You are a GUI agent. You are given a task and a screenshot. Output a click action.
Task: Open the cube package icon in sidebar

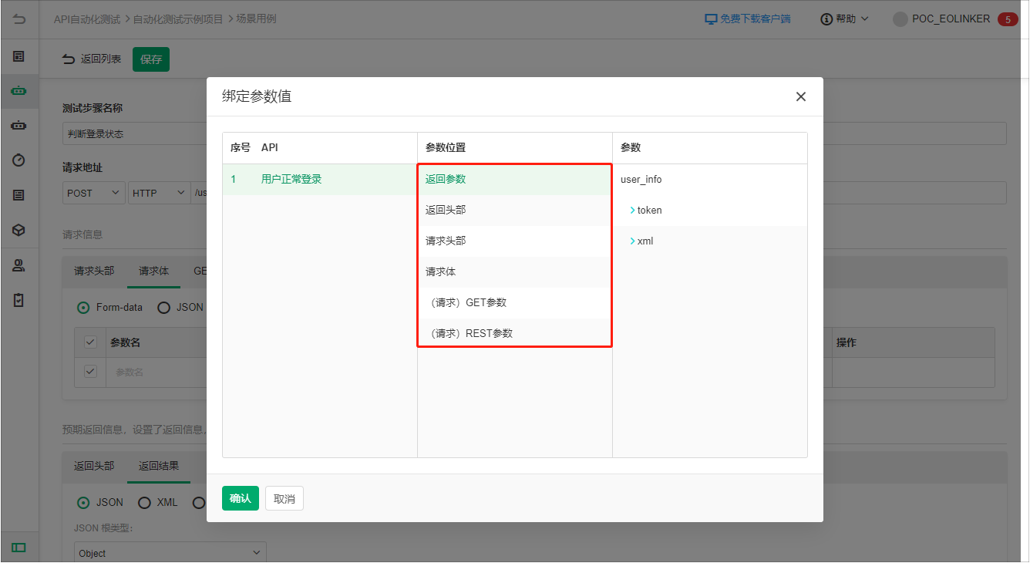19,230
